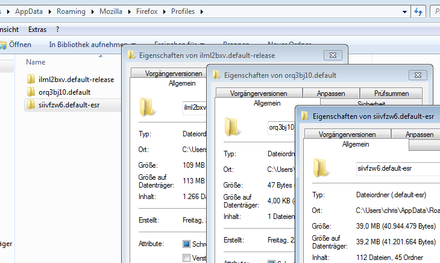The width and height of the screenshot is (440, 263).
Task: Click the Roaming breadcrumb segment
Action: (71, 11)
